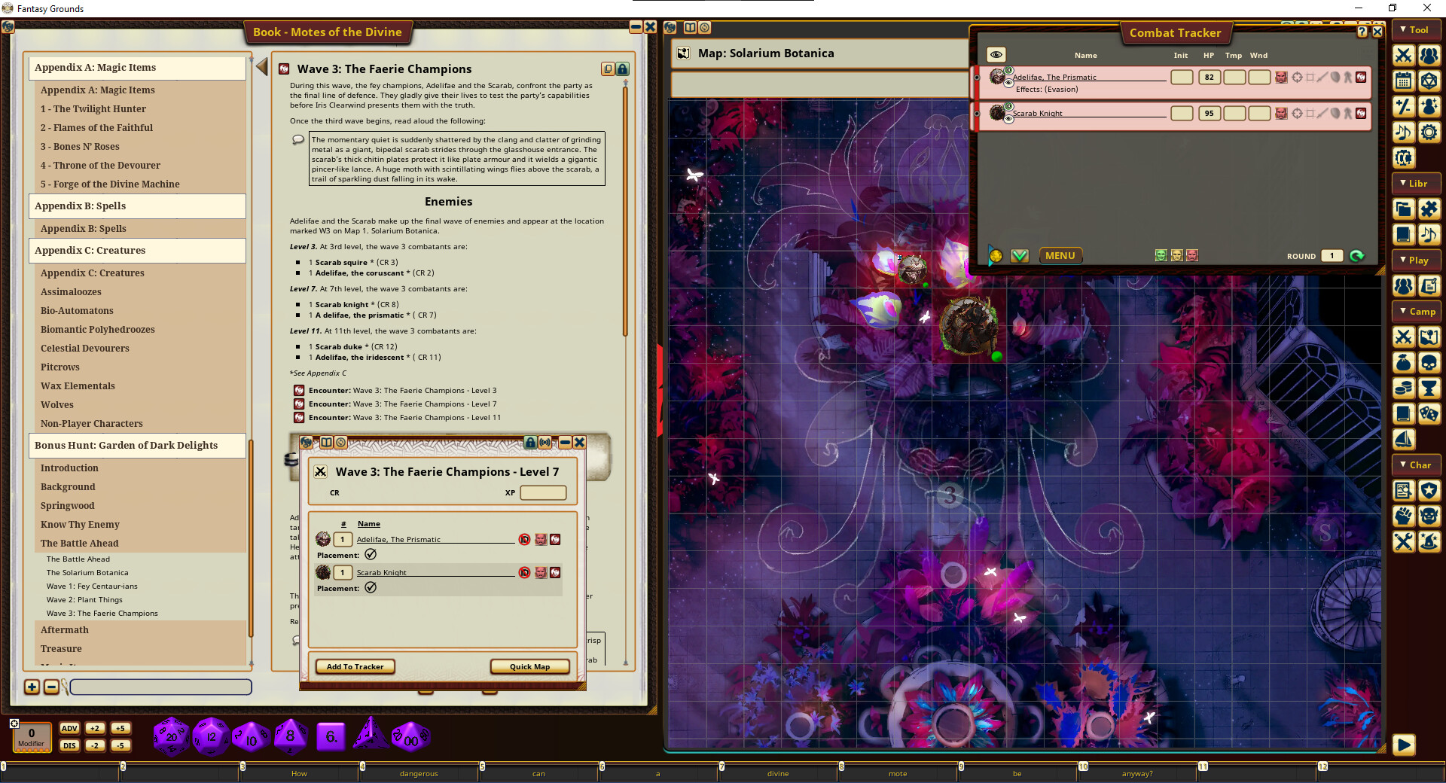This screenshot has height=783, width=1446.
Task: Toggle DIS disadvantage modifier button
Action: point(69,745)
